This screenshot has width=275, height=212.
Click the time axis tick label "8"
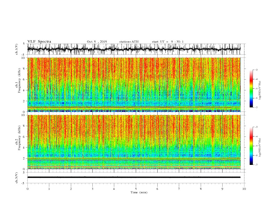pyautogui.click(x=201, y=189)
